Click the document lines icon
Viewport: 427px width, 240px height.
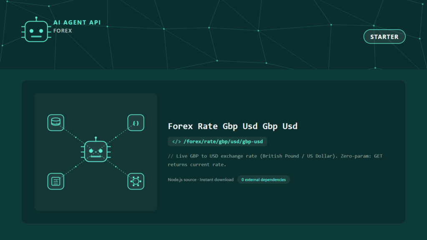pos(56,181)
